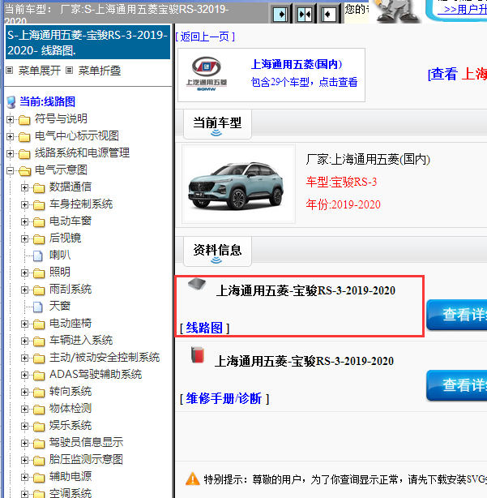The height and width of the screenshot is (498, 487).
Task: Click 菜单折叠 to collapse all menus
Action: [100, 71]
